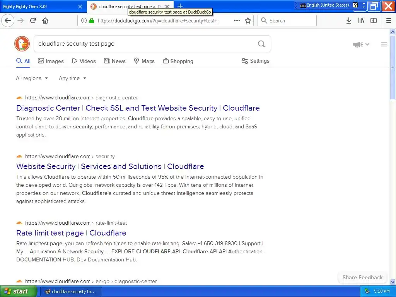Viewport: 396px width, 297px height.
Task: Reload the current page
Action: coord(33,20)
